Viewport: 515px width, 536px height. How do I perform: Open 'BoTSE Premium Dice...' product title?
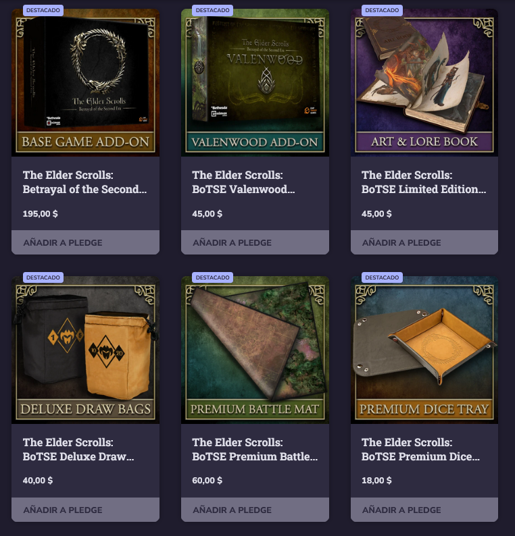coord(420,450)
